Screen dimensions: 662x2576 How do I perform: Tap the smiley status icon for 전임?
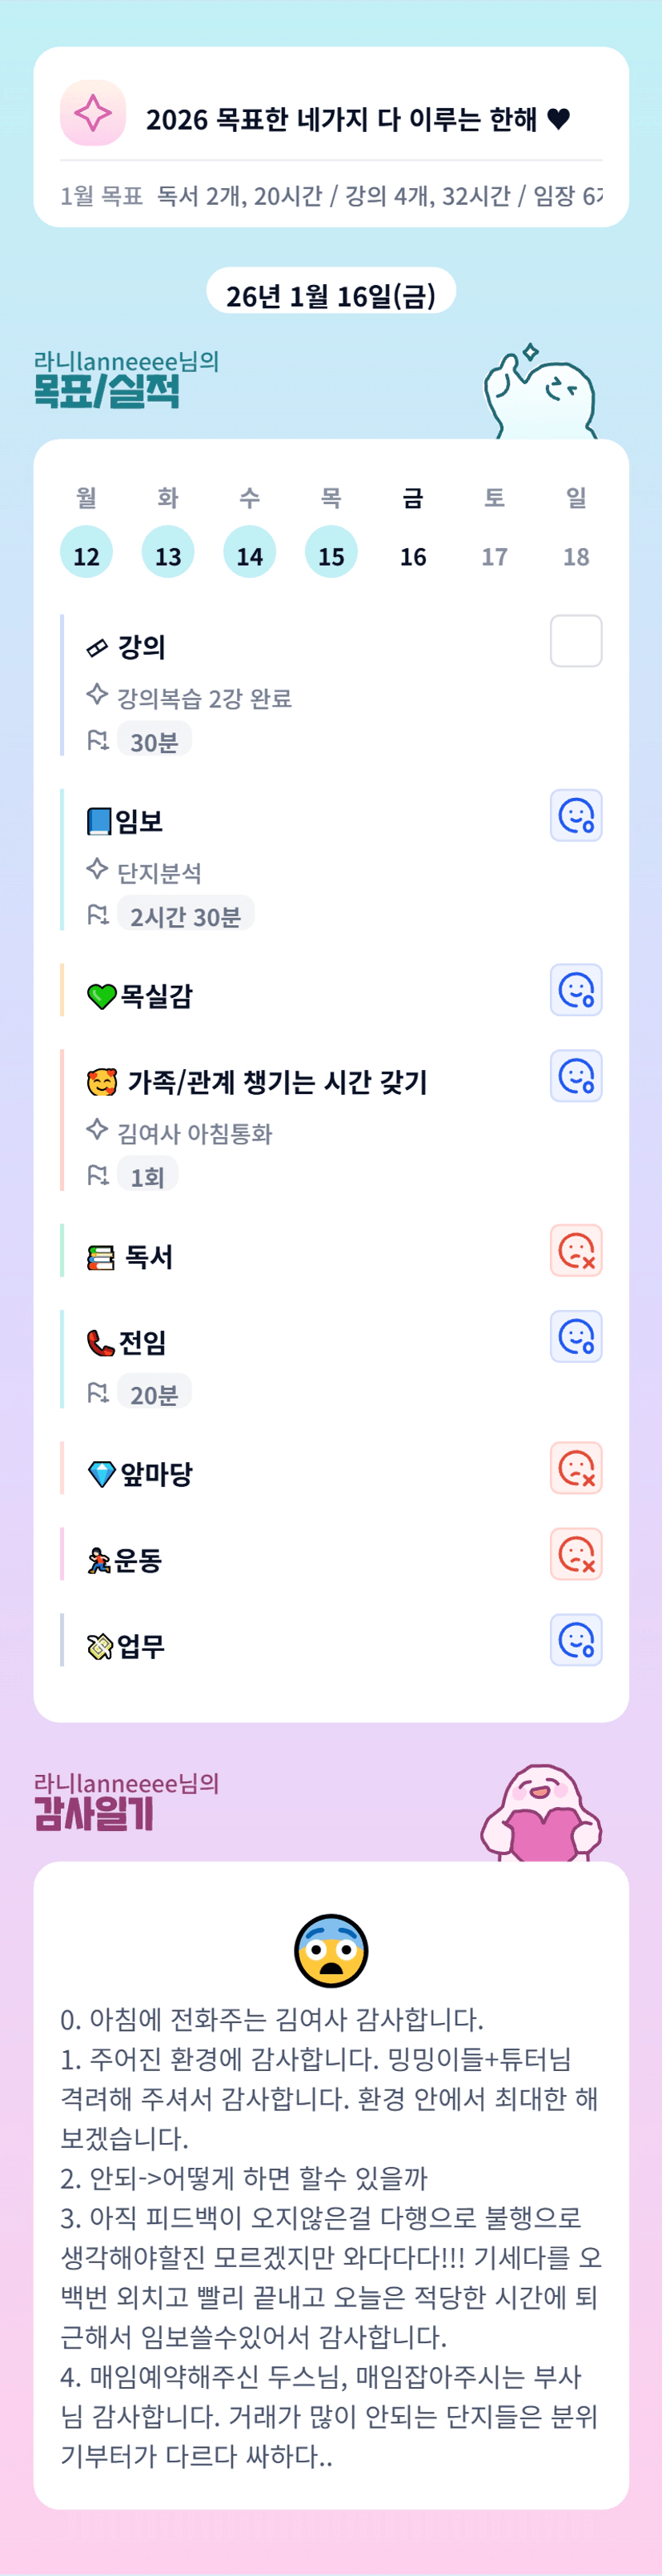coord(576,1337)
